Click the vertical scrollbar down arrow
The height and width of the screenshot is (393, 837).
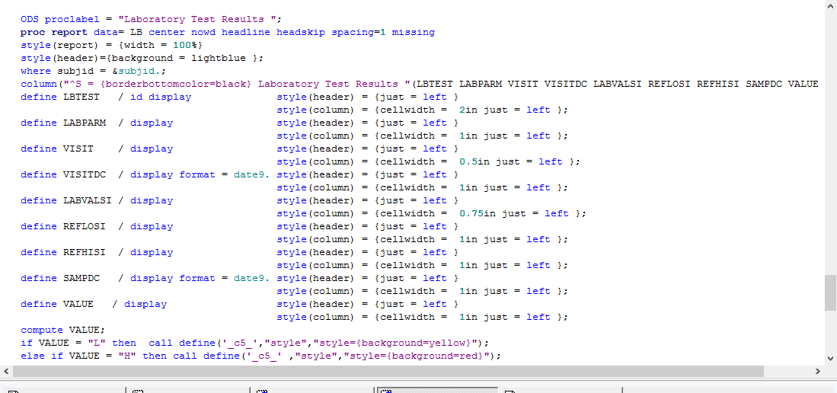pyautogui.click(x=831, y=359)
